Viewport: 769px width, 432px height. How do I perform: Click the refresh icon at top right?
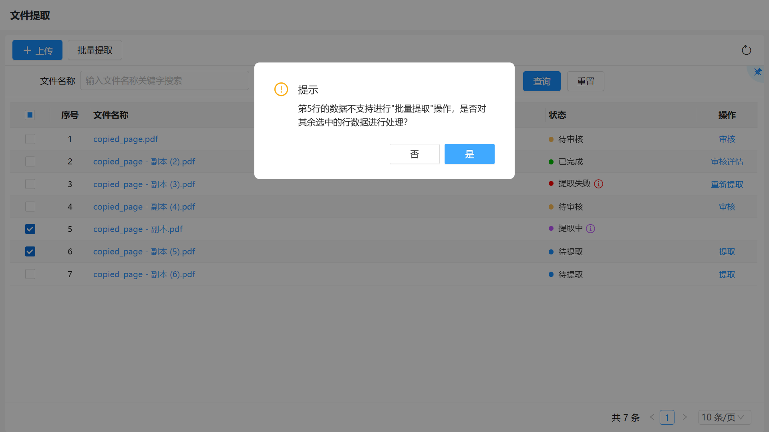[746, 50]
